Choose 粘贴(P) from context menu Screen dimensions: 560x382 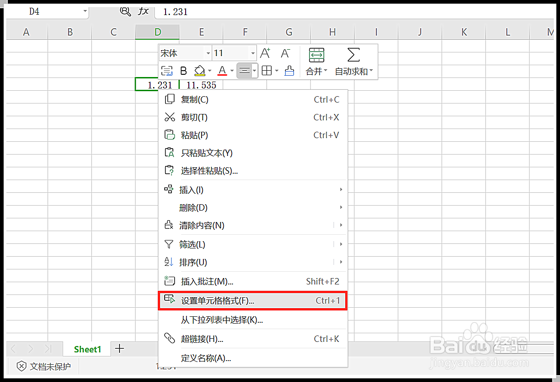253,135
